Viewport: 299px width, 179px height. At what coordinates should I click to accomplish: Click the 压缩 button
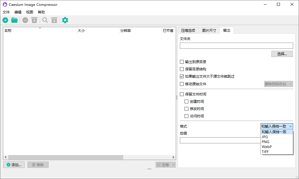point(164,165)
